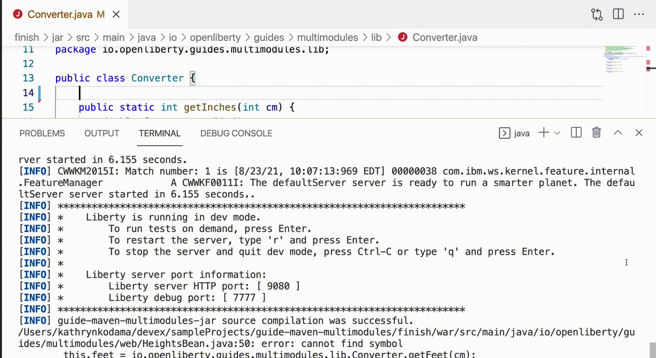Screen dimensions: 656x358
Task: Open the DEBUG CONSOLE tab
Action: click(236, 133)
